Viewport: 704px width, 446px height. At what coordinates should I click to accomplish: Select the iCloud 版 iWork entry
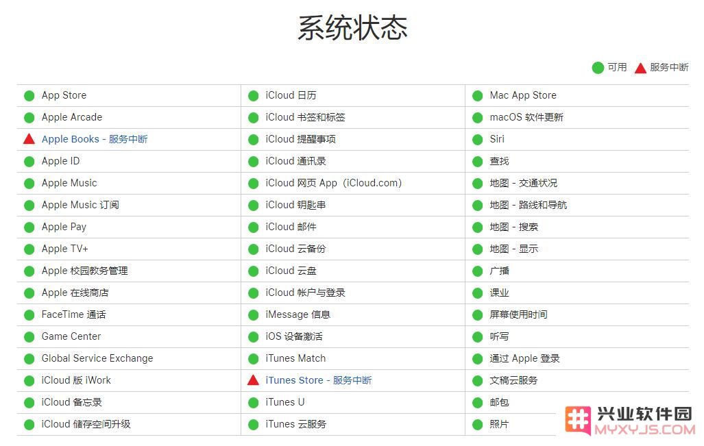coord(76,380)
